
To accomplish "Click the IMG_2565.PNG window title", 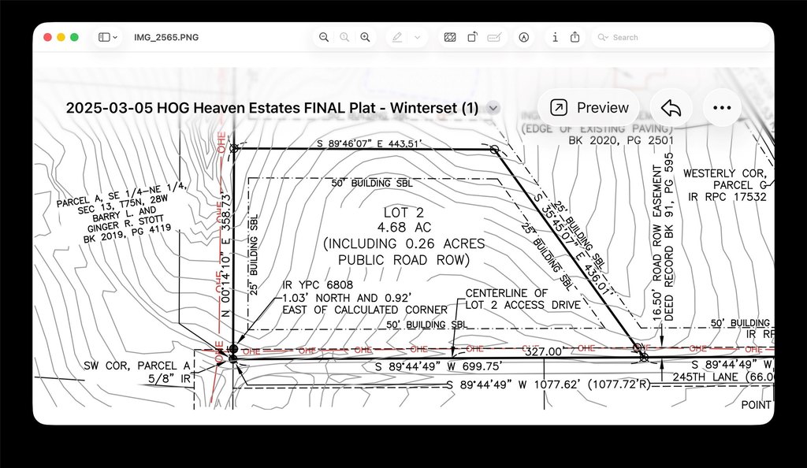I will point(166,37).
